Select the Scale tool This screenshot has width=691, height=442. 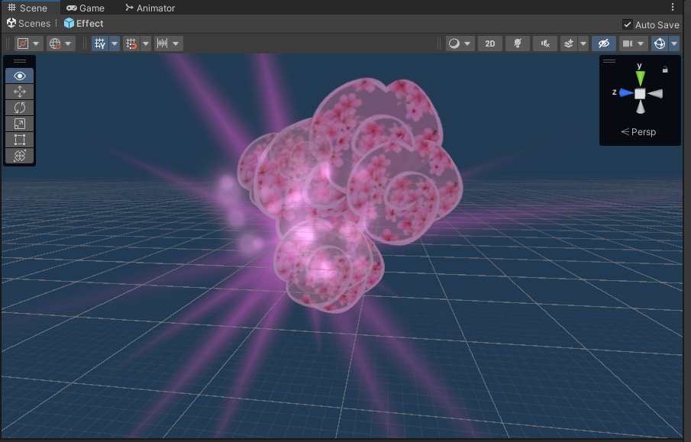pyautogui.click(x=19, y=124)
